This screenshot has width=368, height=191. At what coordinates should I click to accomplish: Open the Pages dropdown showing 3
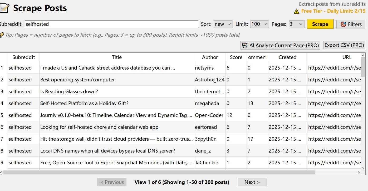pos(296,24)
